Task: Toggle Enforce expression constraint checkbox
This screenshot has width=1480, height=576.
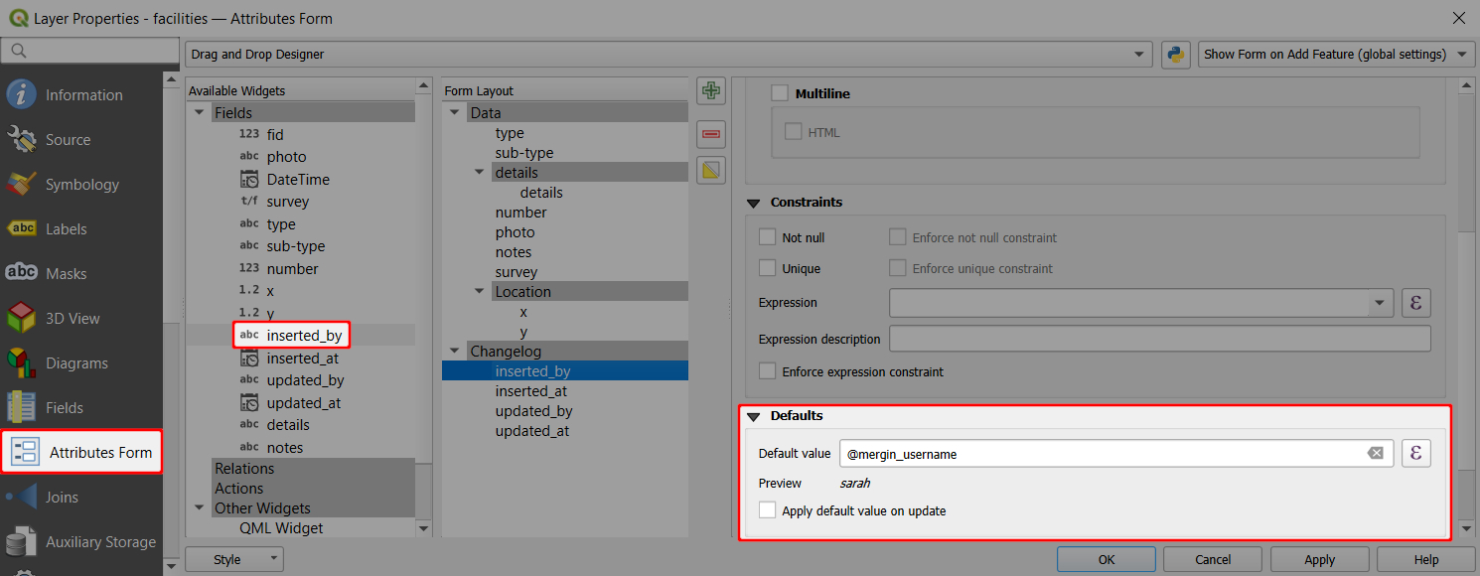Action: coord(767,371)
